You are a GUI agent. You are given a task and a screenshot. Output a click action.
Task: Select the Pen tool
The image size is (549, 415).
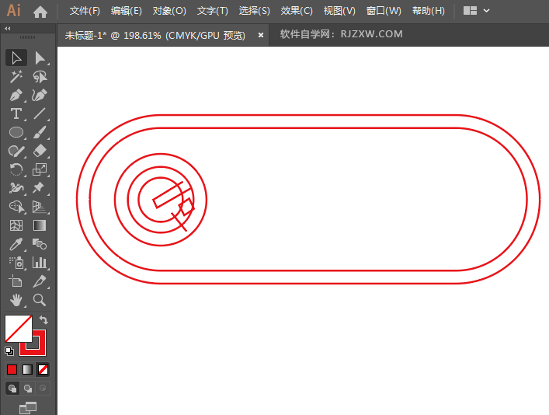tap(16, 95)
